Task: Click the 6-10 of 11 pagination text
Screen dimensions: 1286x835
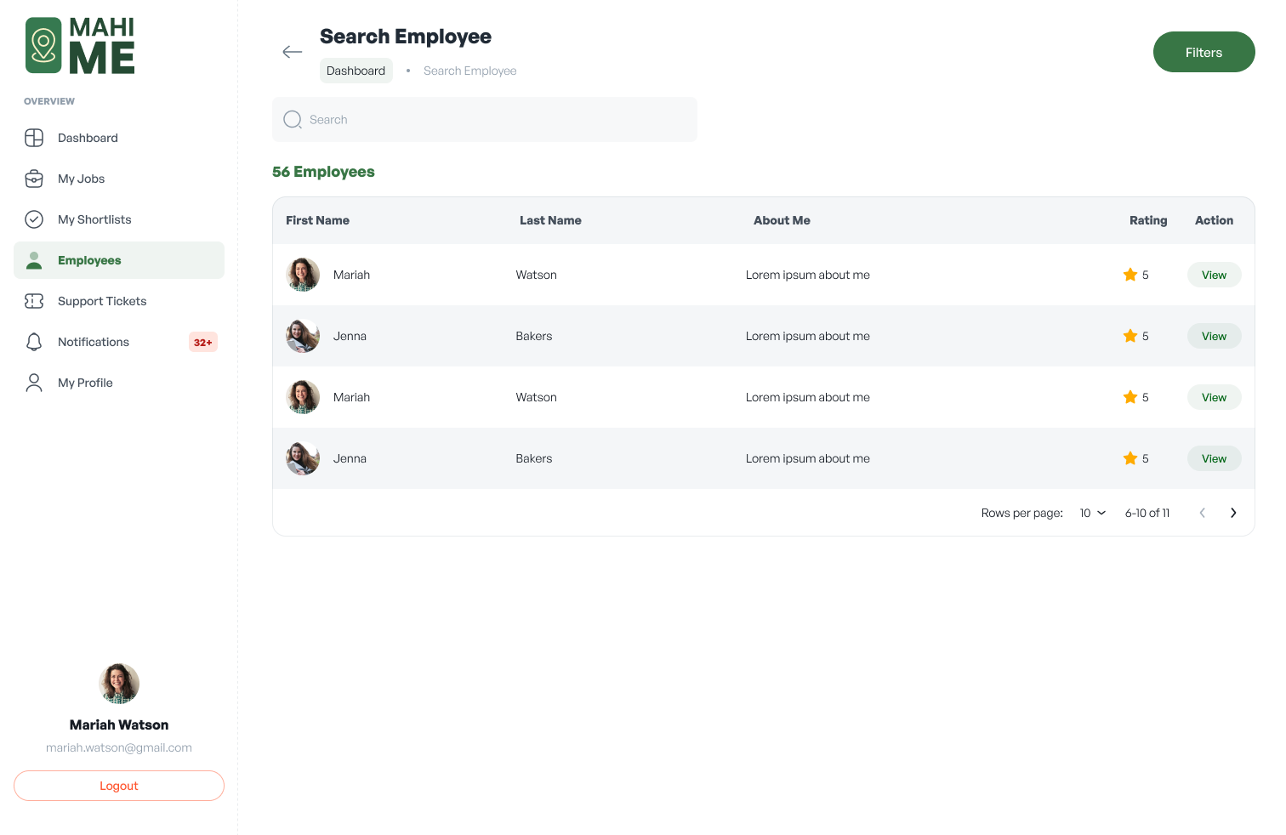Action: coord(1147,513)
